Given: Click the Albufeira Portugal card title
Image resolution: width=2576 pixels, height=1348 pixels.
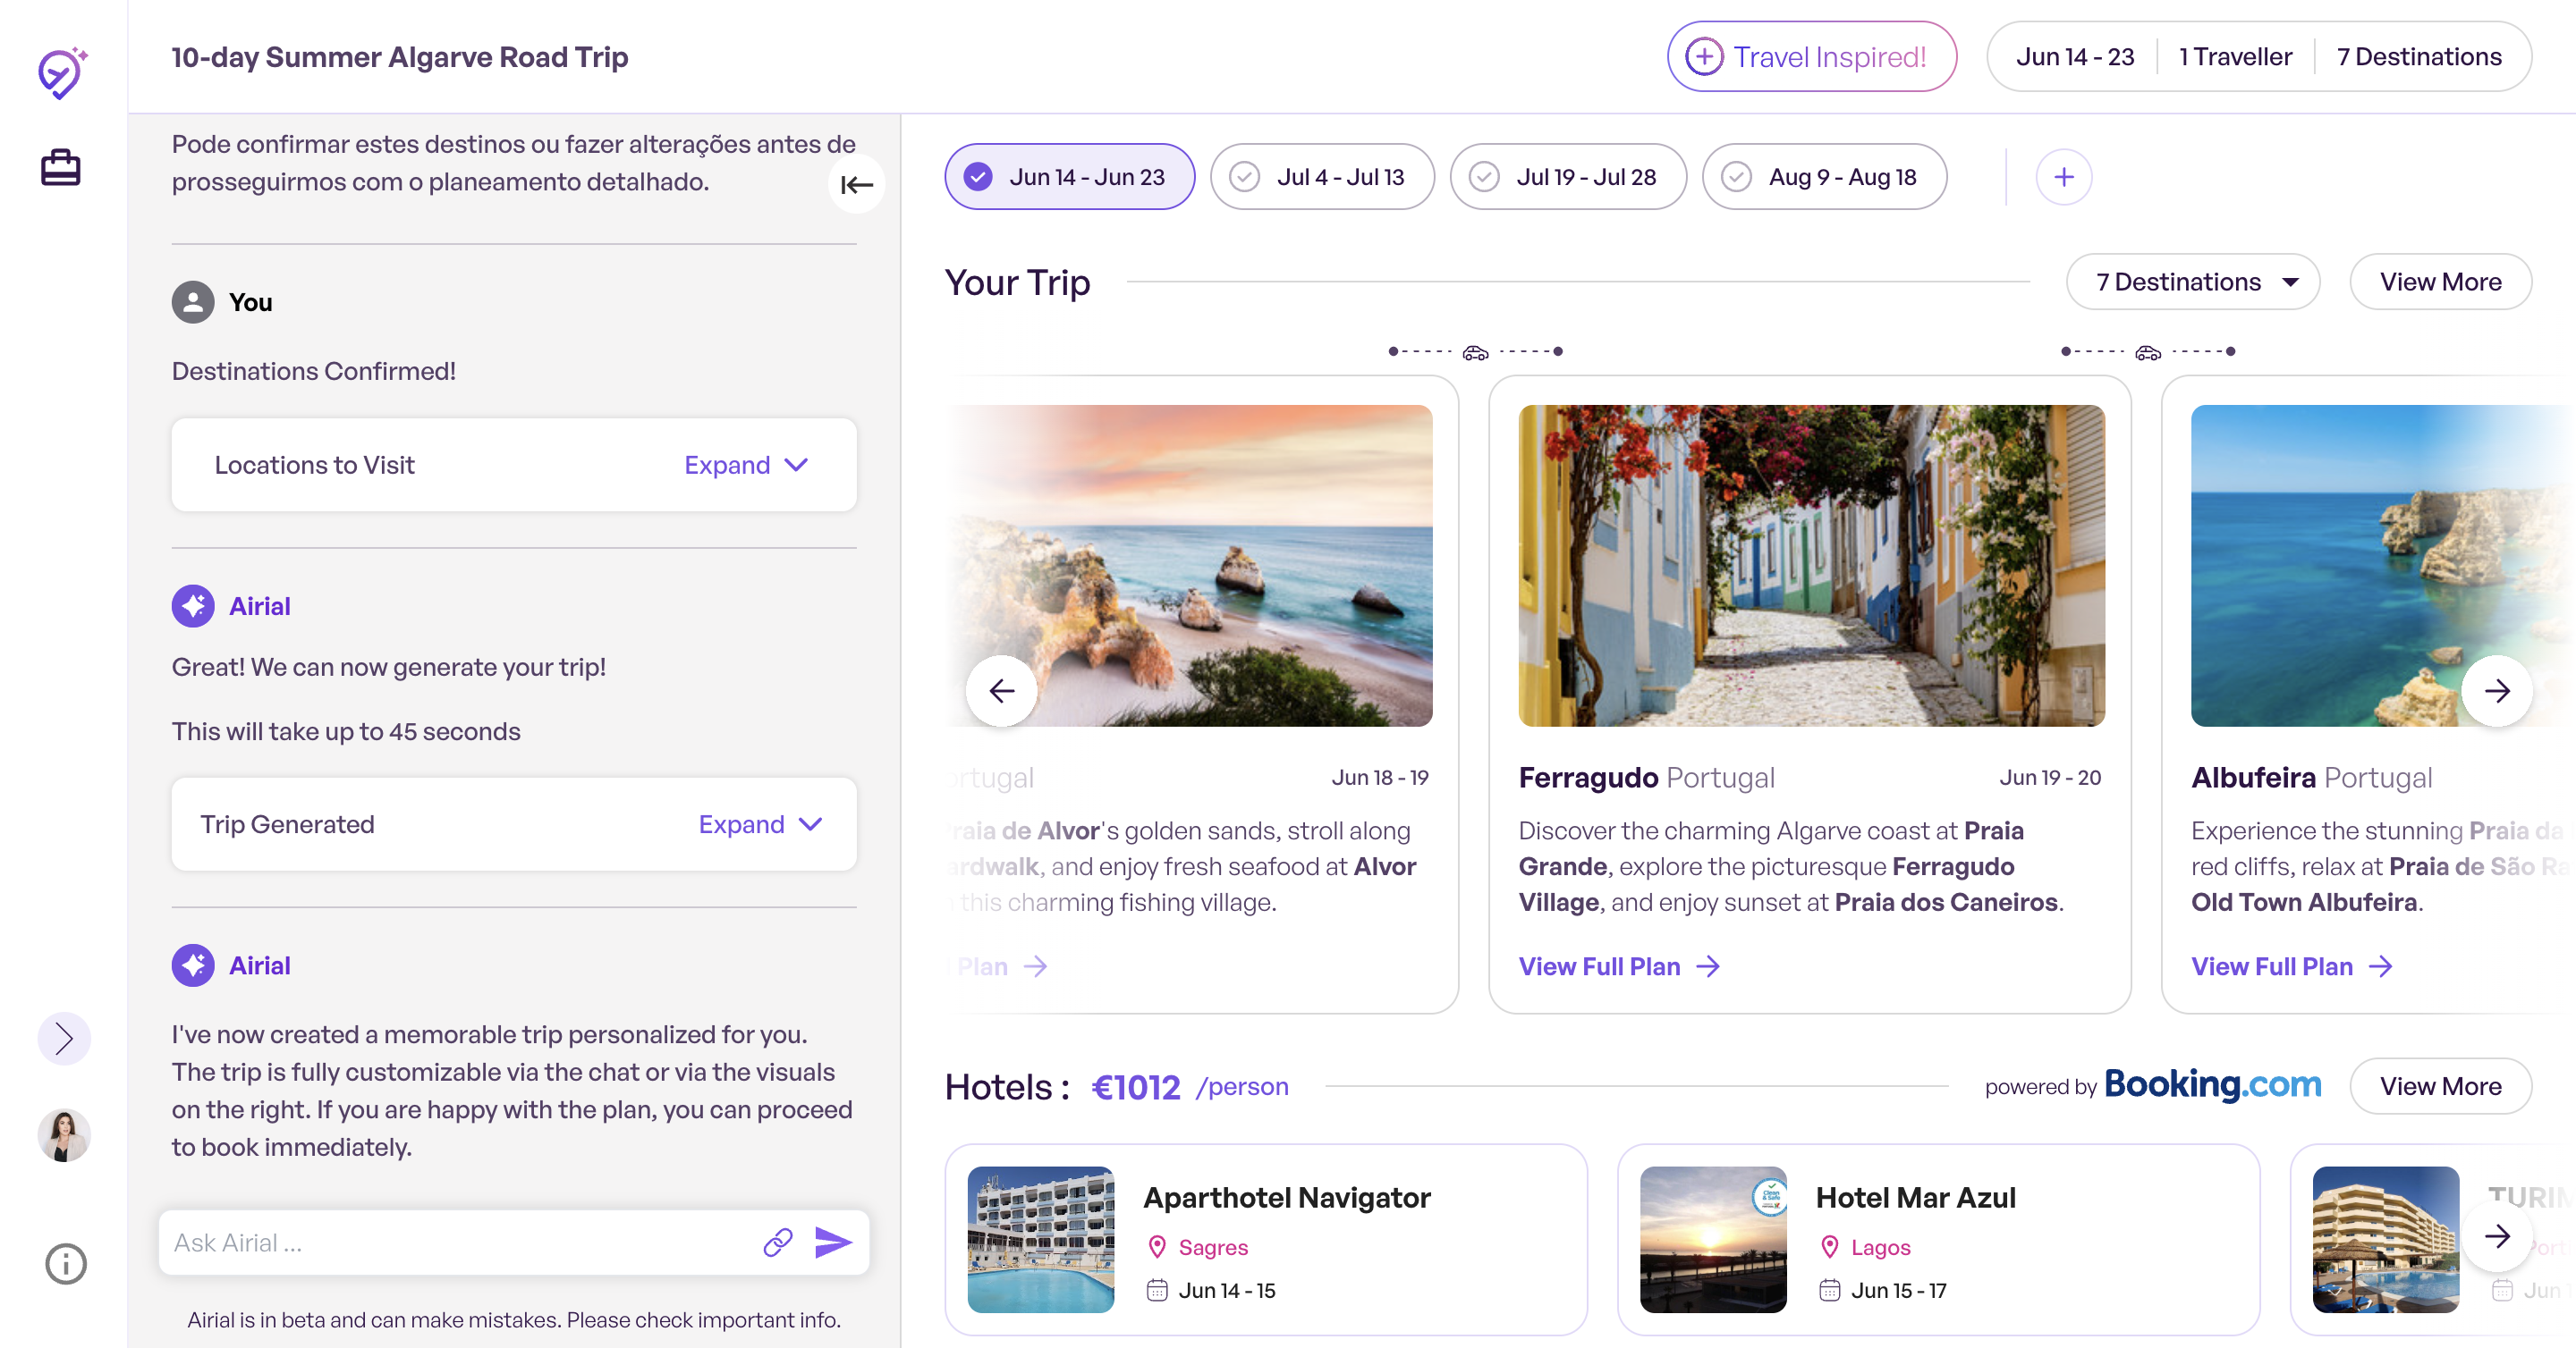Looking at the screenshot, I should pyautogui.click(x=2311, y=778).
